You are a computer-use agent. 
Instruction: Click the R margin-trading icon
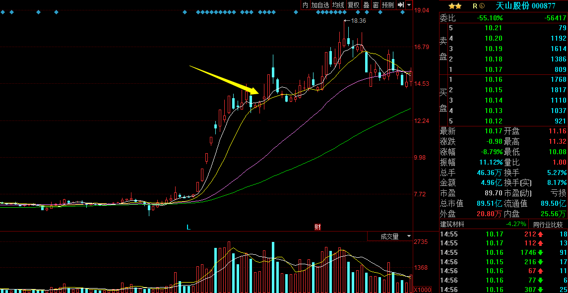[x=475, y=6]
